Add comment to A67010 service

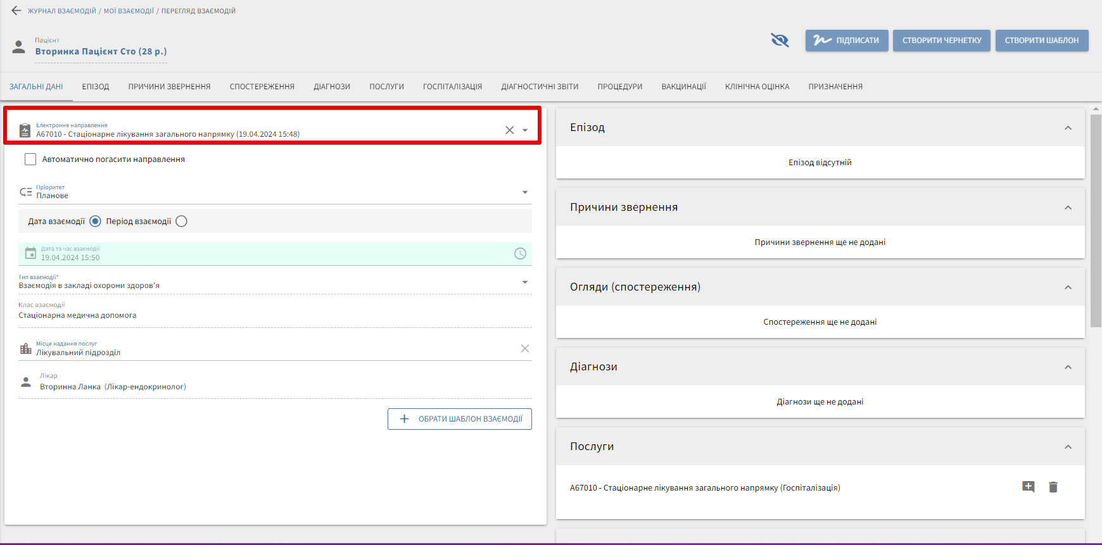(x=1028, y=487)
